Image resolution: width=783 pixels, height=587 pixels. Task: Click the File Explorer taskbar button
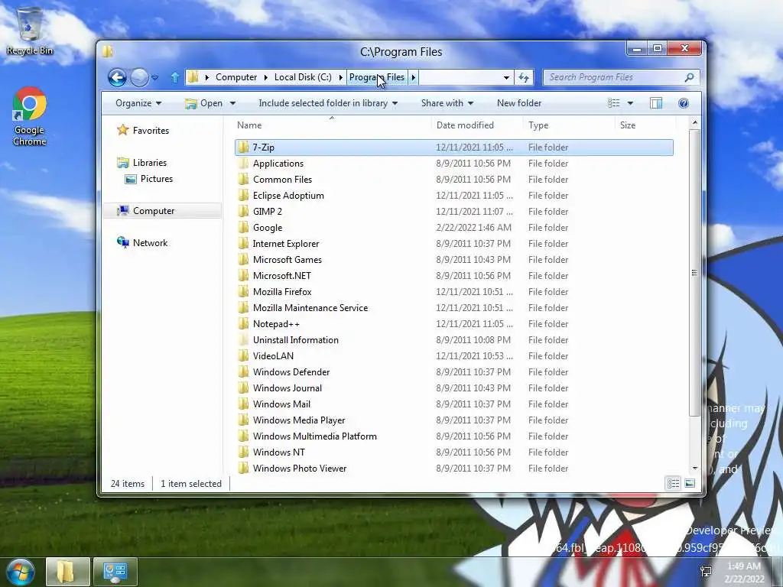point(68,572)
